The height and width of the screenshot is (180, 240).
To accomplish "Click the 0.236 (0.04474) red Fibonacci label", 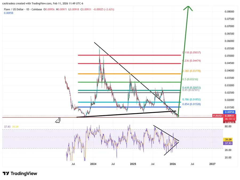I will point(191,61).
